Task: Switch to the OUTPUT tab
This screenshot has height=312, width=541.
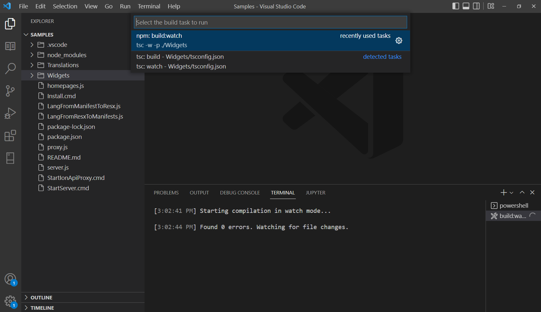Action: click(199, 192)
